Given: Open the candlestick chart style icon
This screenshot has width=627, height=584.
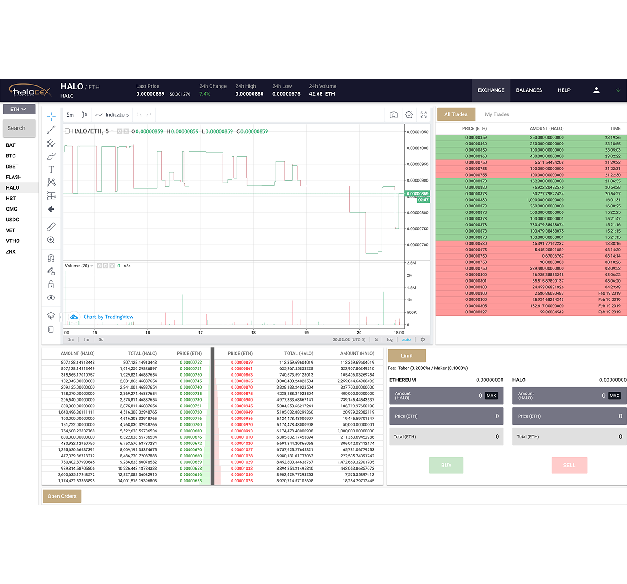Looking at the screenshot, I should point(84,115).
